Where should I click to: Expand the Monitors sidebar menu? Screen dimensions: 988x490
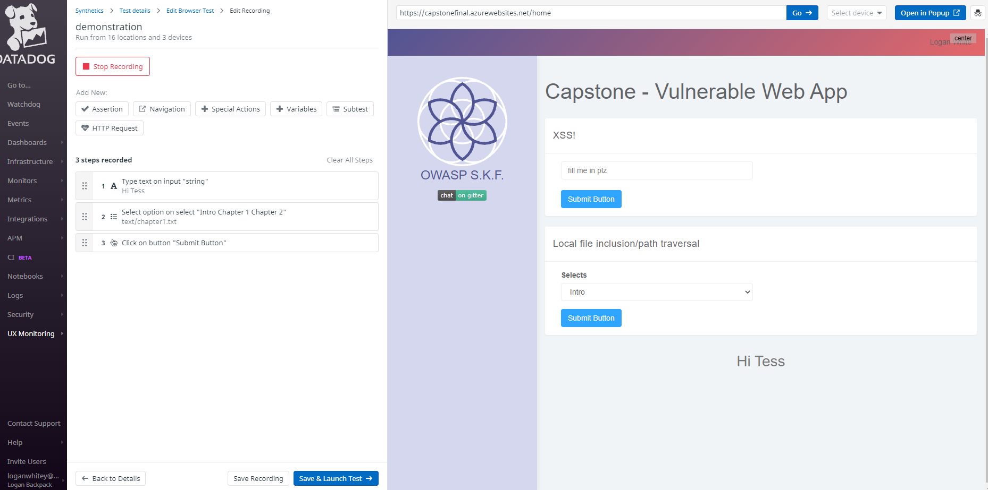tap(33, 180)
